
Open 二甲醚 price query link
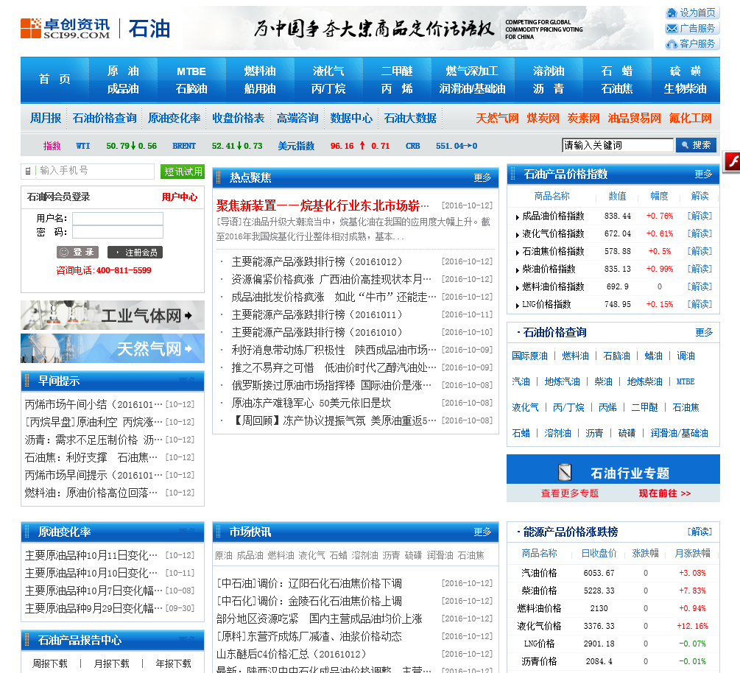(644, 407)
